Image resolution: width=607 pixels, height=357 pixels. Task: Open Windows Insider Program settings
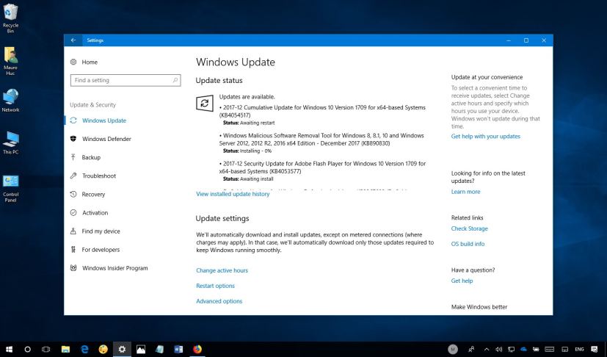(115, 268)
